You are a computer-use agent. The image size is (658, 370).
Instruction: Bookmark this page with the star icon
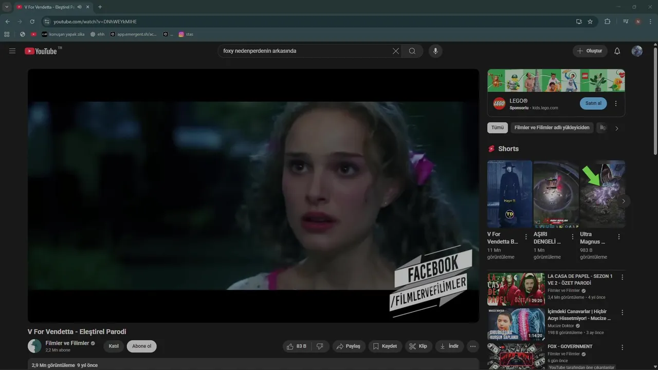[590, 22]
